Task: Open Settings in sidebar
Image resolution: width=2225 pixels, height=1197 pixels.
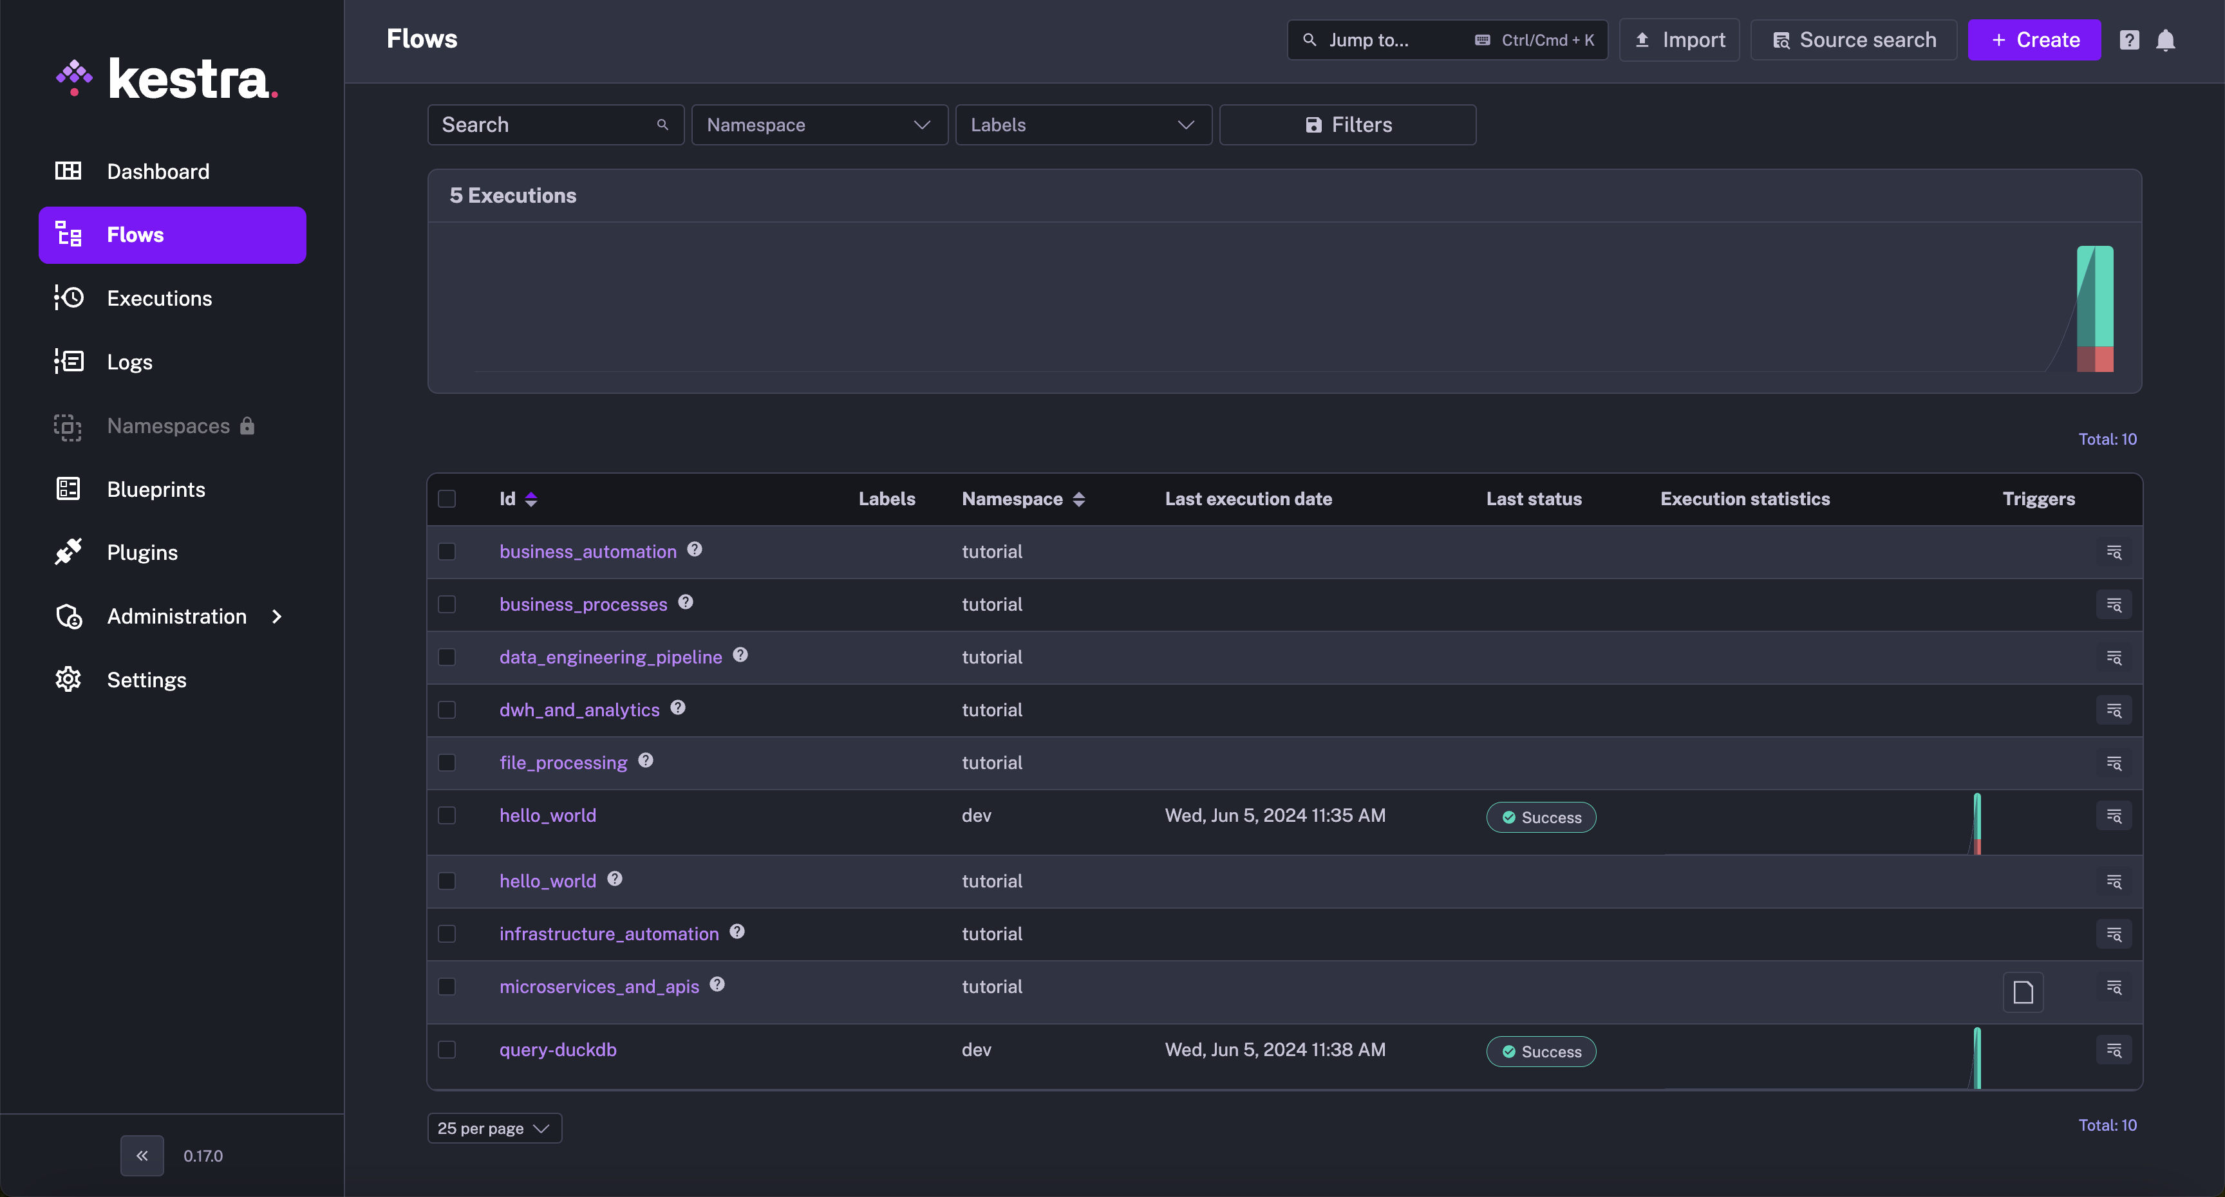Action: (172, 680)
